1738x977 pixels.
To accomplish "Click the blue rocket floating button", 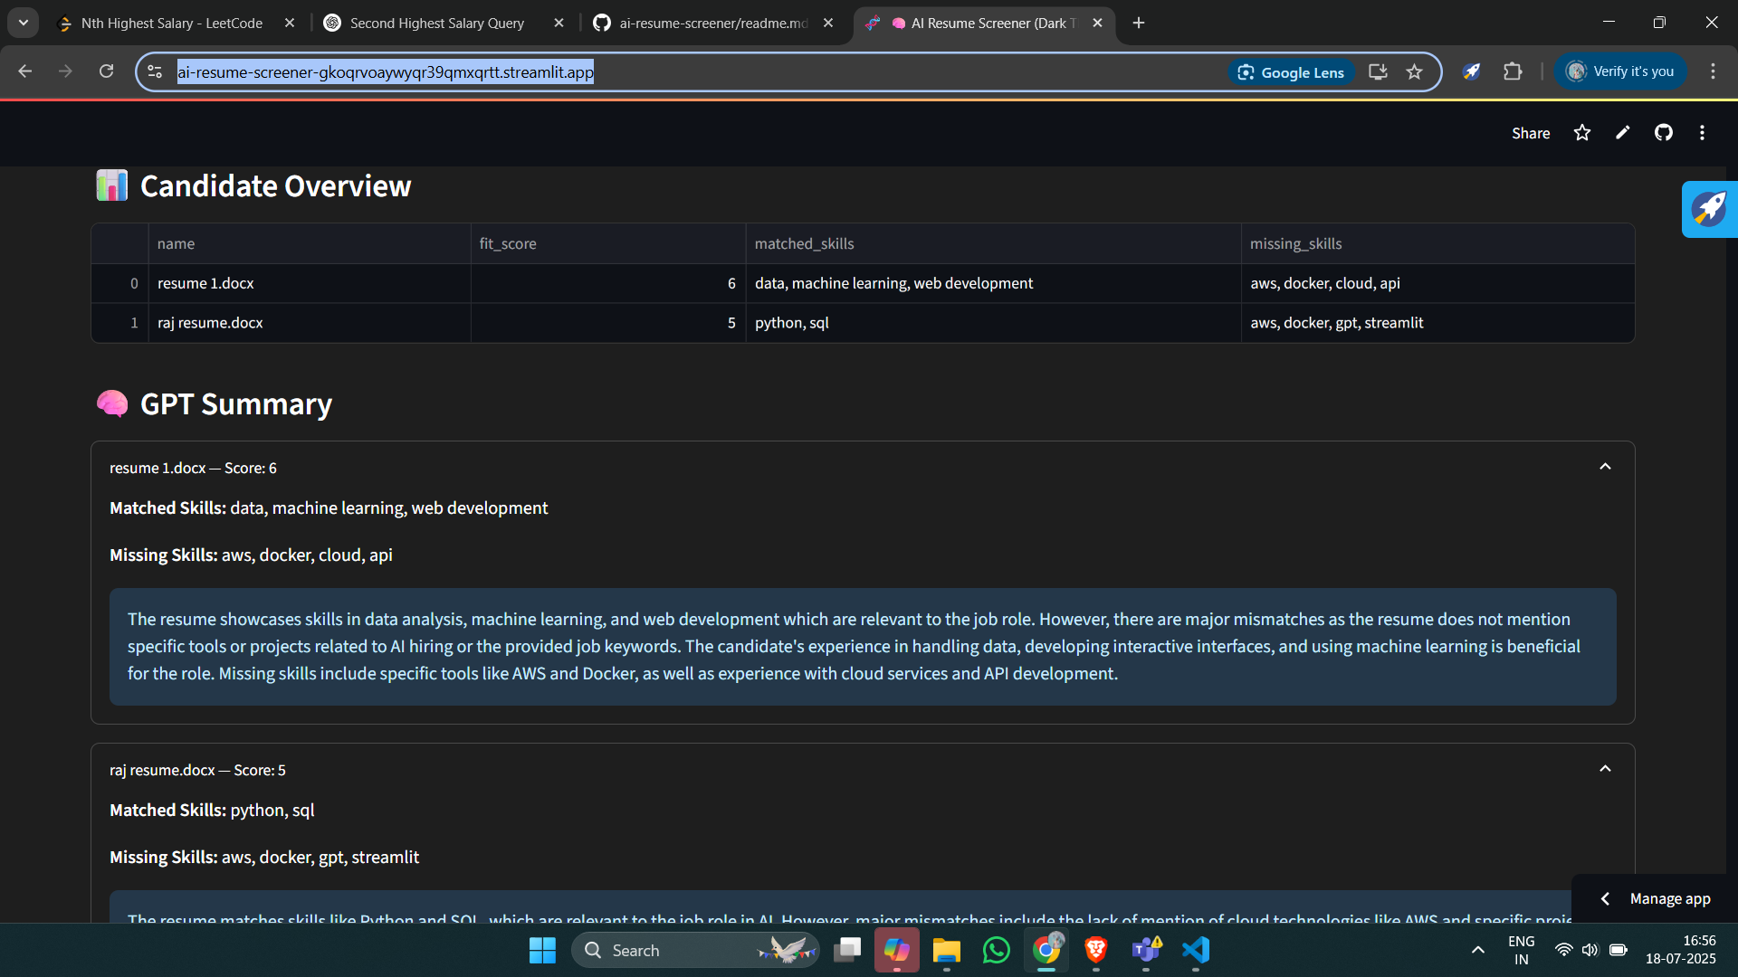I will (1709, 209).
